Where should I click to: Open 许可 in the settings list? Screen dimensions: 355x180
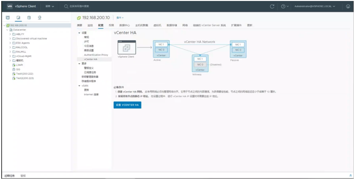point(86,42)
